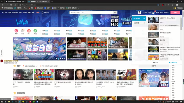The image size is (184, 103).
Task: Click 消息 in the header
Action: (149, 13)
